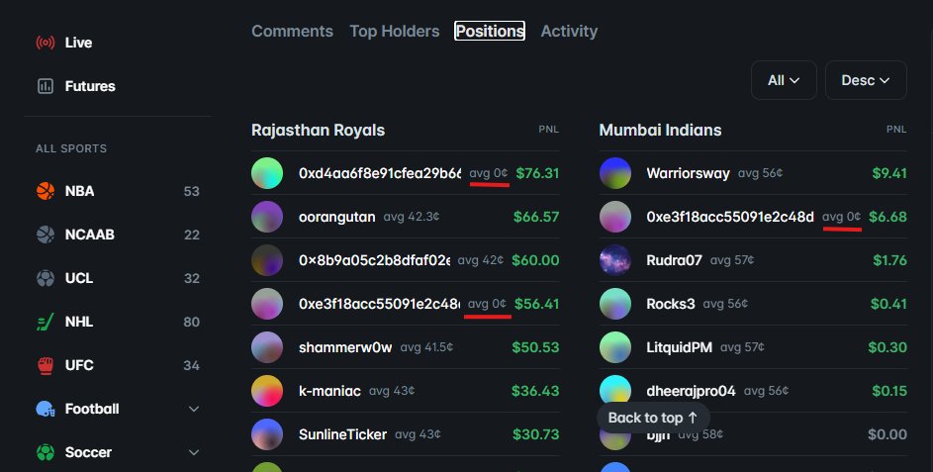Click the Live broadcast icon
933x472 pixels.
tap(46, 43)
